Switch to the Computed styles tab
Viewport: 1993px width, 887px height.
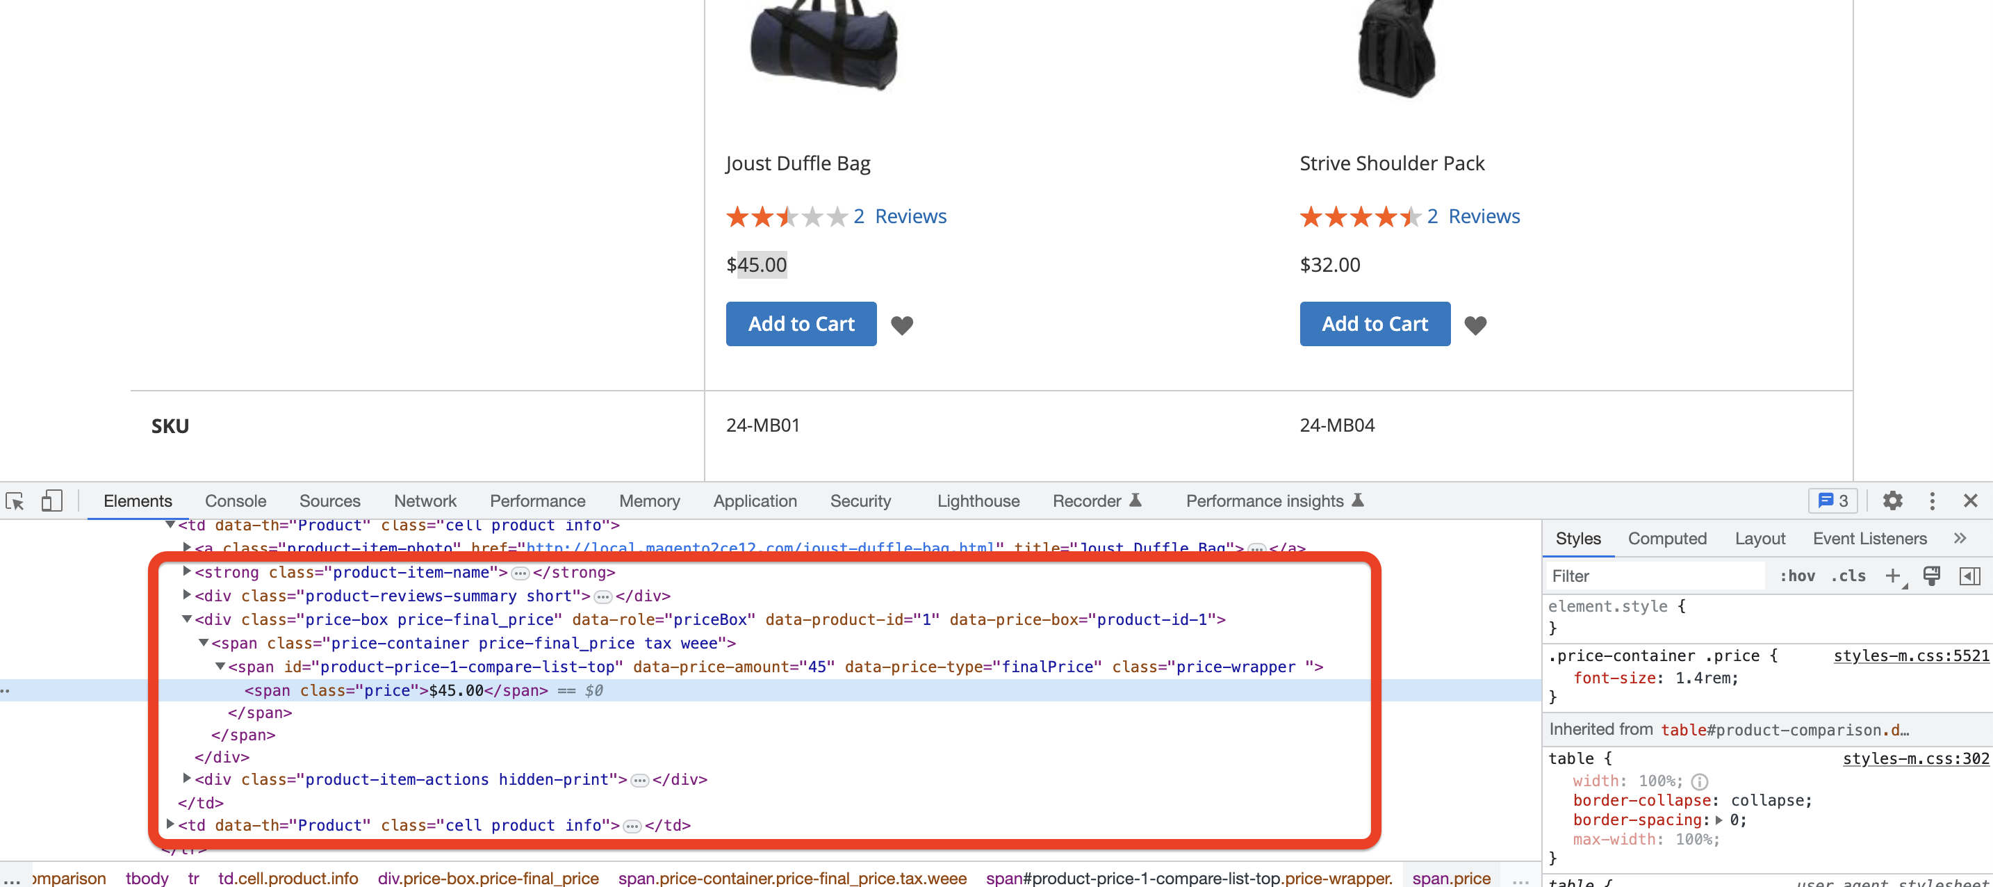click(1667, 538)
